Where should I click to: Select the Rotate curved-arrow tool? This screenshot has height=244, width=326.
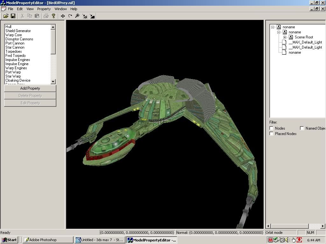[x=70, y=16]
